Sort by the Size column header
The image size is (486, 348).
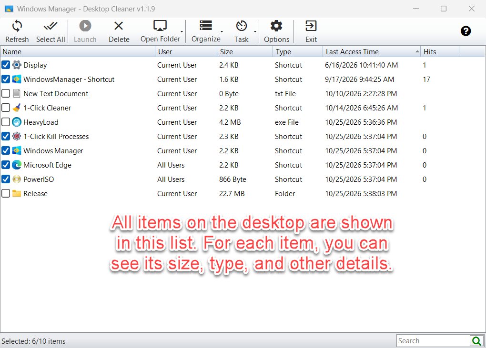tap(245, 52)
